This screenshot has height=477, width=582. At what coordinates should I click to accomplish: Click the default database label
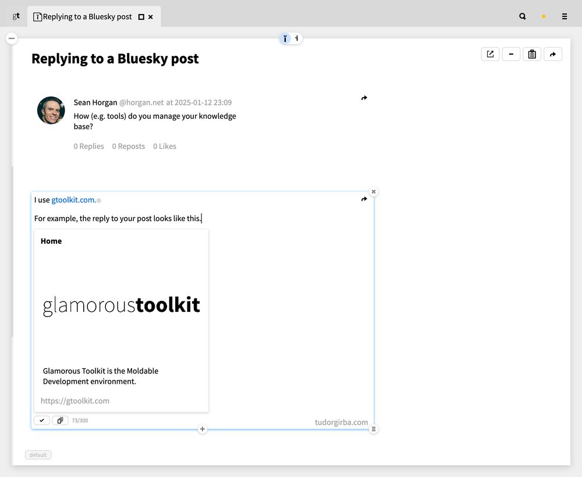(38, 455)
